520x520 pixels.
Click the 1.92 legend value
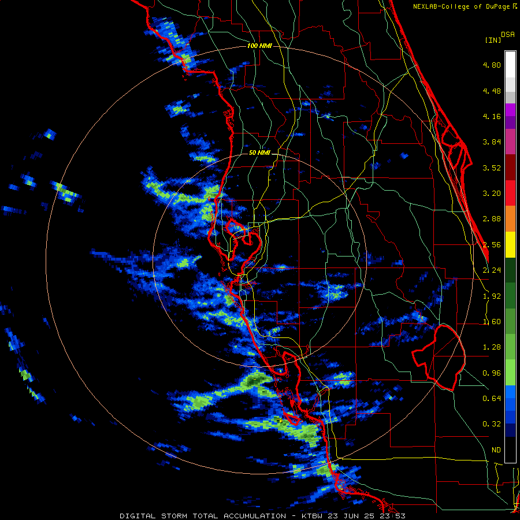[x=492, y=296]
